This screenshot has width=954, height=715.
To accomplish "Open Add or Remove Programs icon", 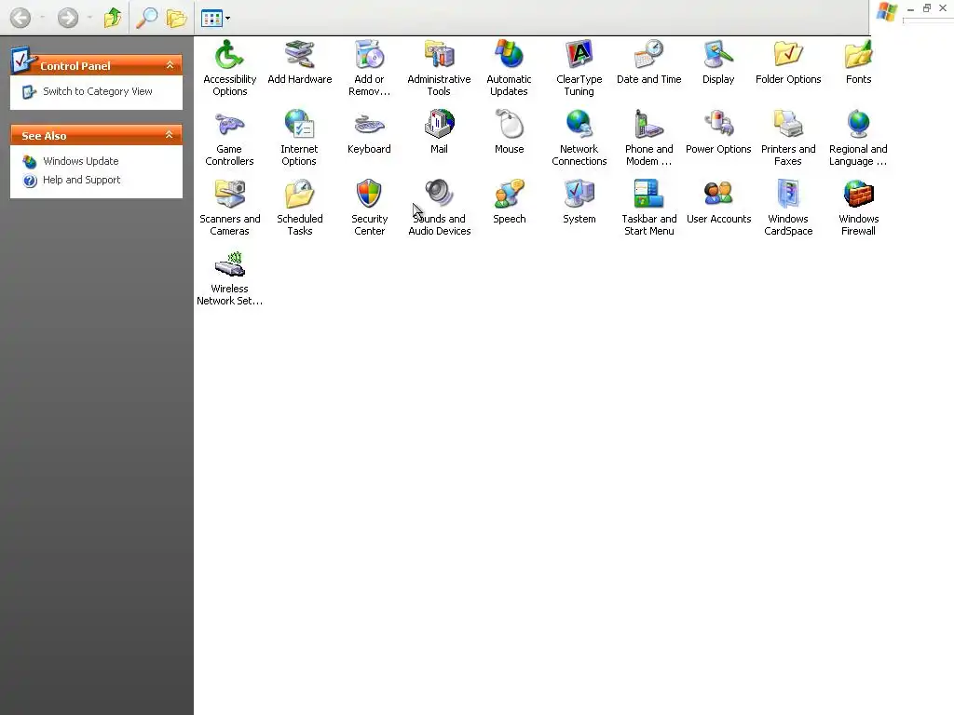I will [369, 55].
